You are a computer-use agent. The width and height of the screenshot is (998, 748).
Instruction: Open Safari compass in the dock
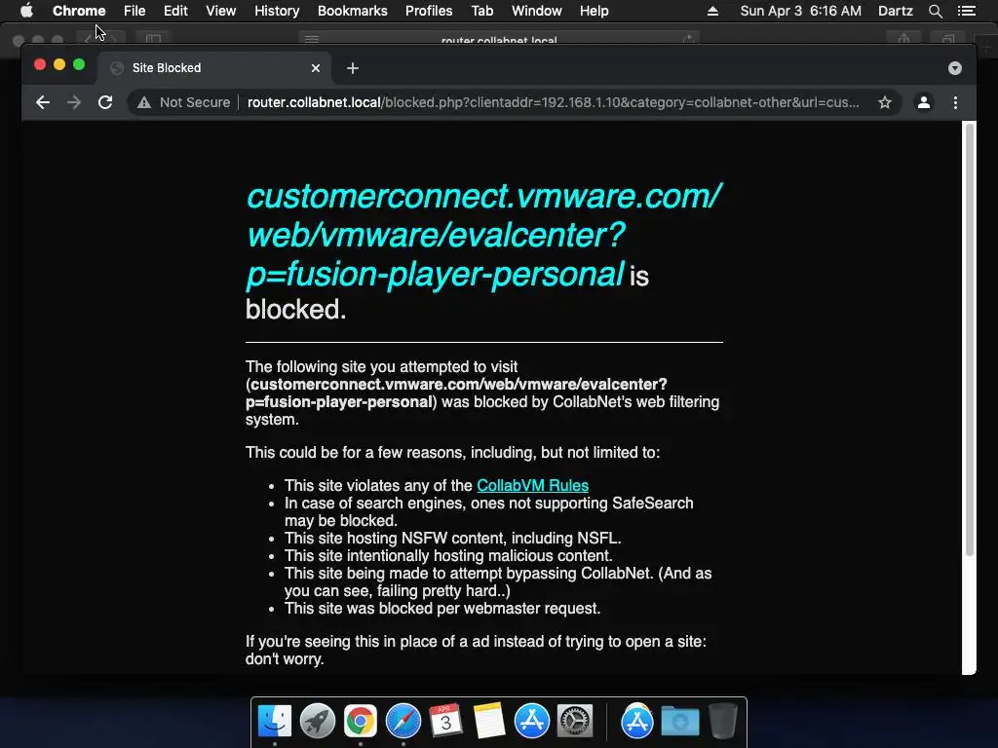[403, 722]
